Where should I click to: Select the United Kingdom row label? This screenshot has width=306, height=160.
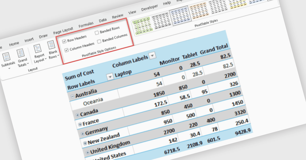click(x=110, y=147)
